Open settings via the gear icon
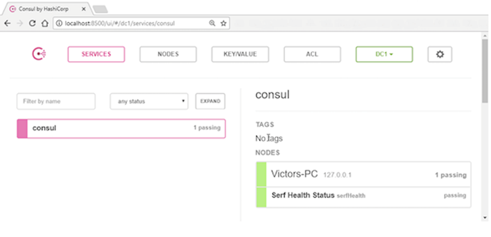This screenshot has width=491, height=237. pyautogui.click(x=440, y=54)
